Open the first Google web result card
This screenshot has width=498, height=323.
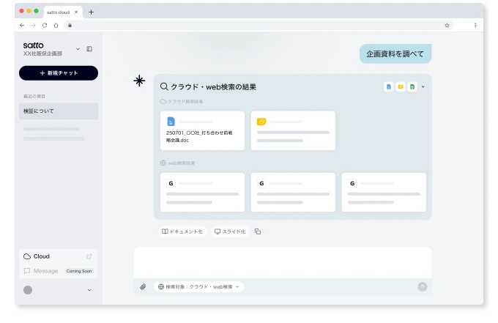[202, 192]
